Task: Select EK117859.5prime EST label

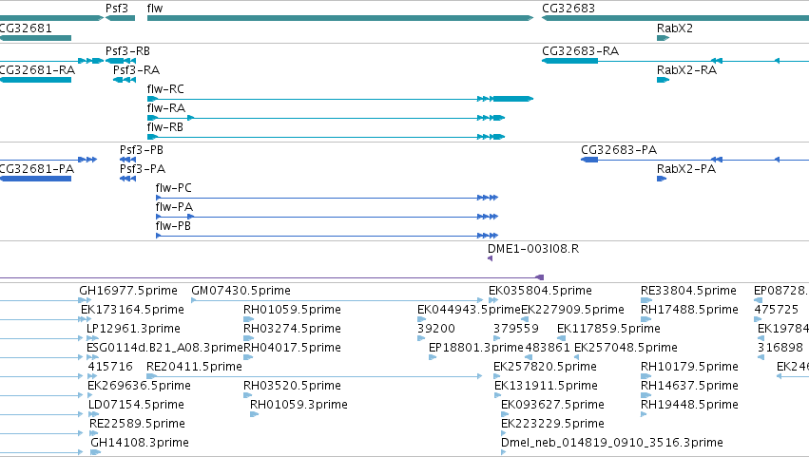Action: pyautogui.click(x=608, y=329)
